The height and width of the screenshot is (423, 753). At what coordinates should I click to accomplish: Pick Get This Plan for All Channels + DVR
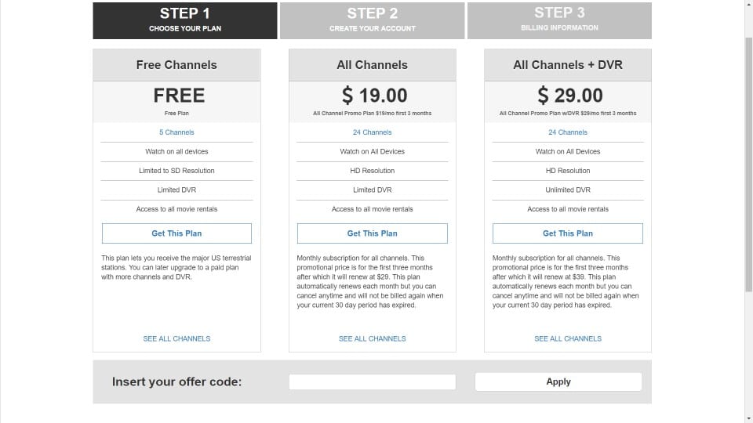[x=568, y=233]
